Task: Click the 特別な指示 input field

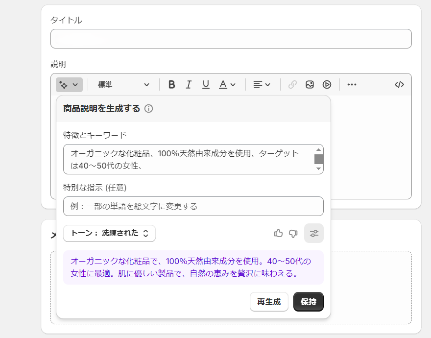Action: click(x=193, y=206)
